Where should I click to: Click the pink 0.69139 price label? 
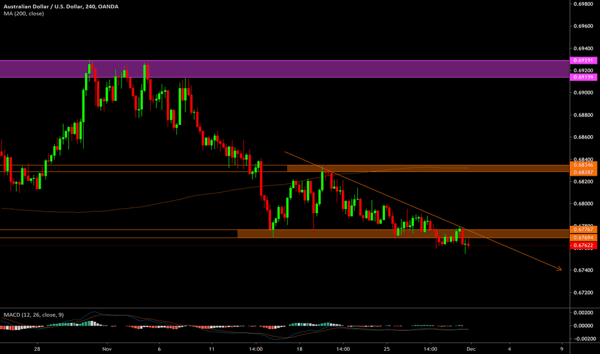point(583,77)
